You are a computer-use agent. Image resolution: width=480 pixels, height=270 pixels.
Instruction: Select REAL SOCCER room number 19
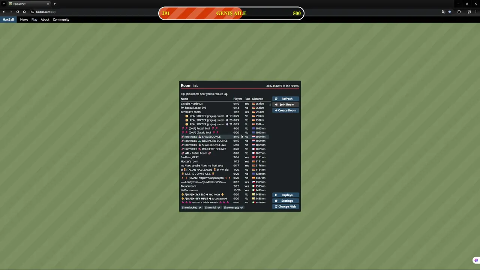224,116
